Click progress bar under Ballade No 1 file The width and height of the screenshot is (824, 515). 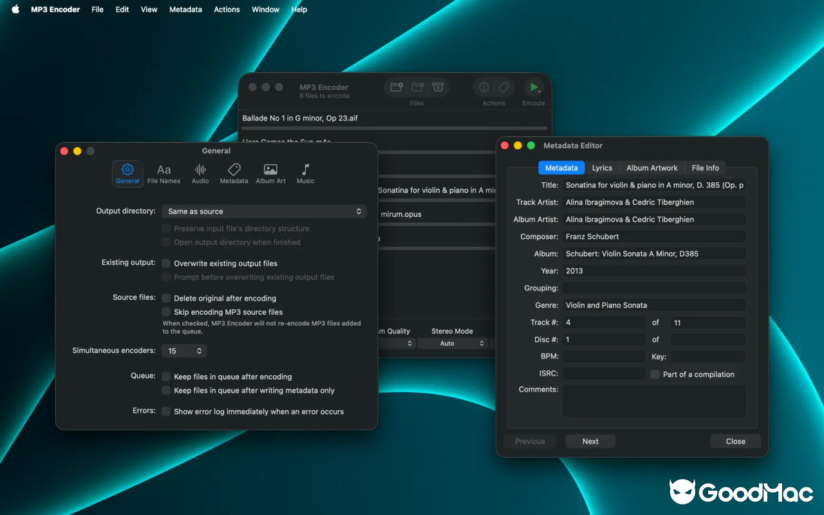click(x=395, y=129)
